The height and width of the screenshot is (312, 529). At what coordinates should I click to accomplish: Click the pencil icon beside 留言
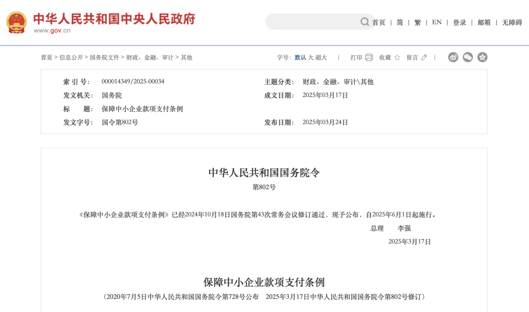[423, 57]
